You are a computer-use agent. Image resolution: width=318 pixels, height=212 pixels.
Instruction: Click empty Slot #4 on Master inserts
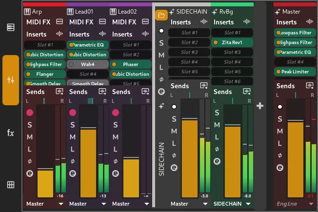click(x=295, y=62)
